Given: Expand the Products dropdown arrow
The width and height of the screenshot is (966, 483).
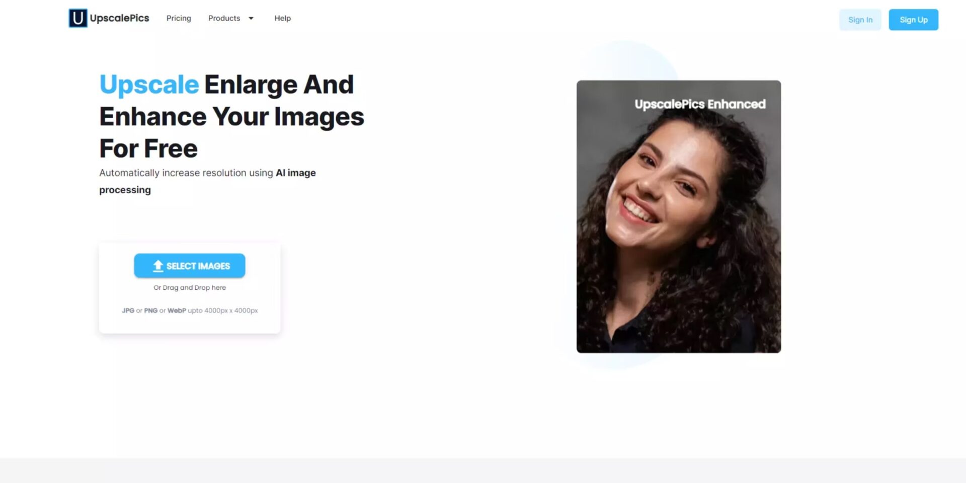Looking at the screenshot, I should point(251,18).
